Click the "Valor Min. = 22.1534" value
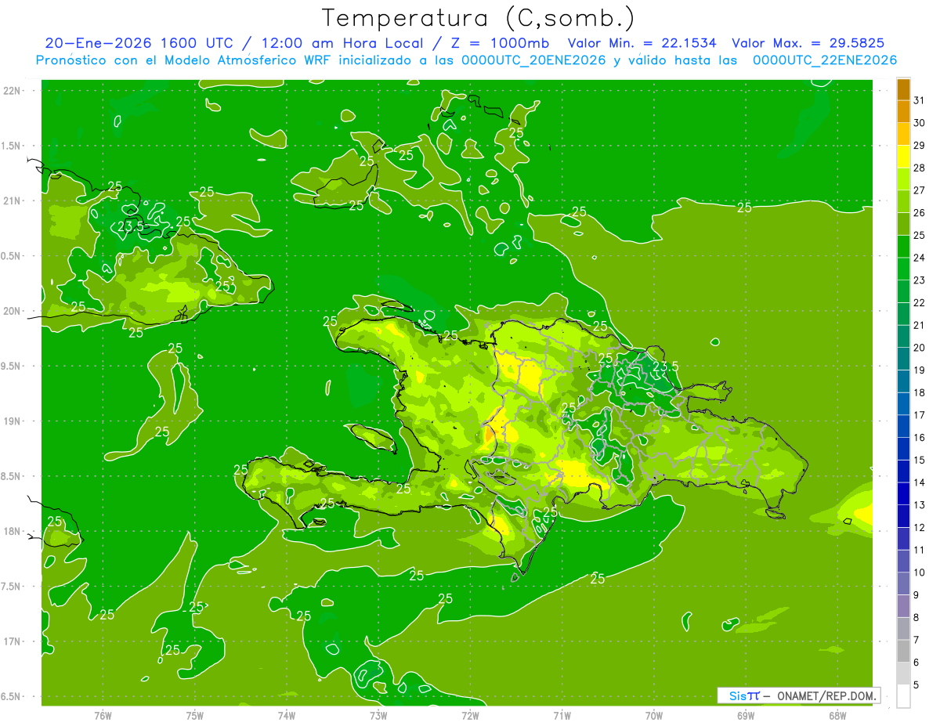The image size is (940, 726). (x=642, y=43)
